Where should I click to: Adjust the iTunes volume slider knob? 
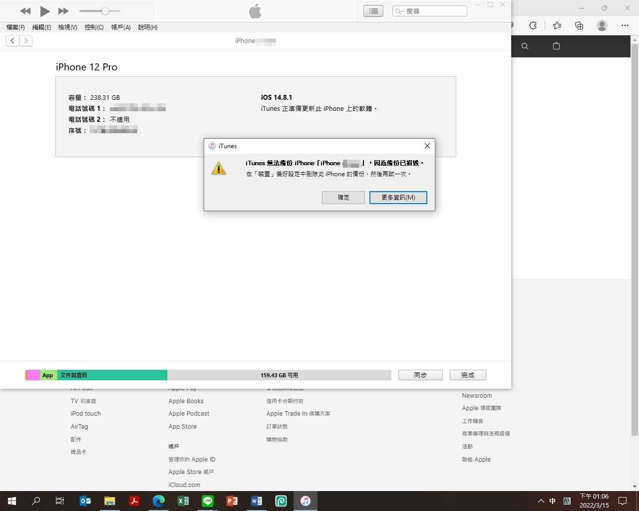105,11
